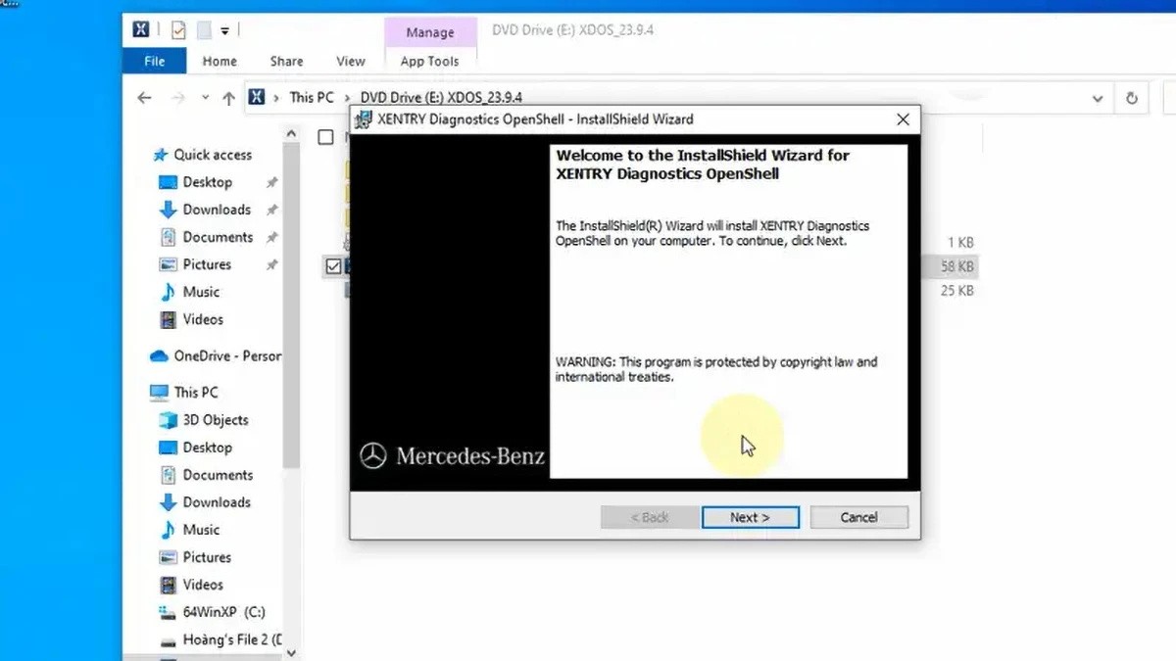Switch to the View ribbon tab

350,61
